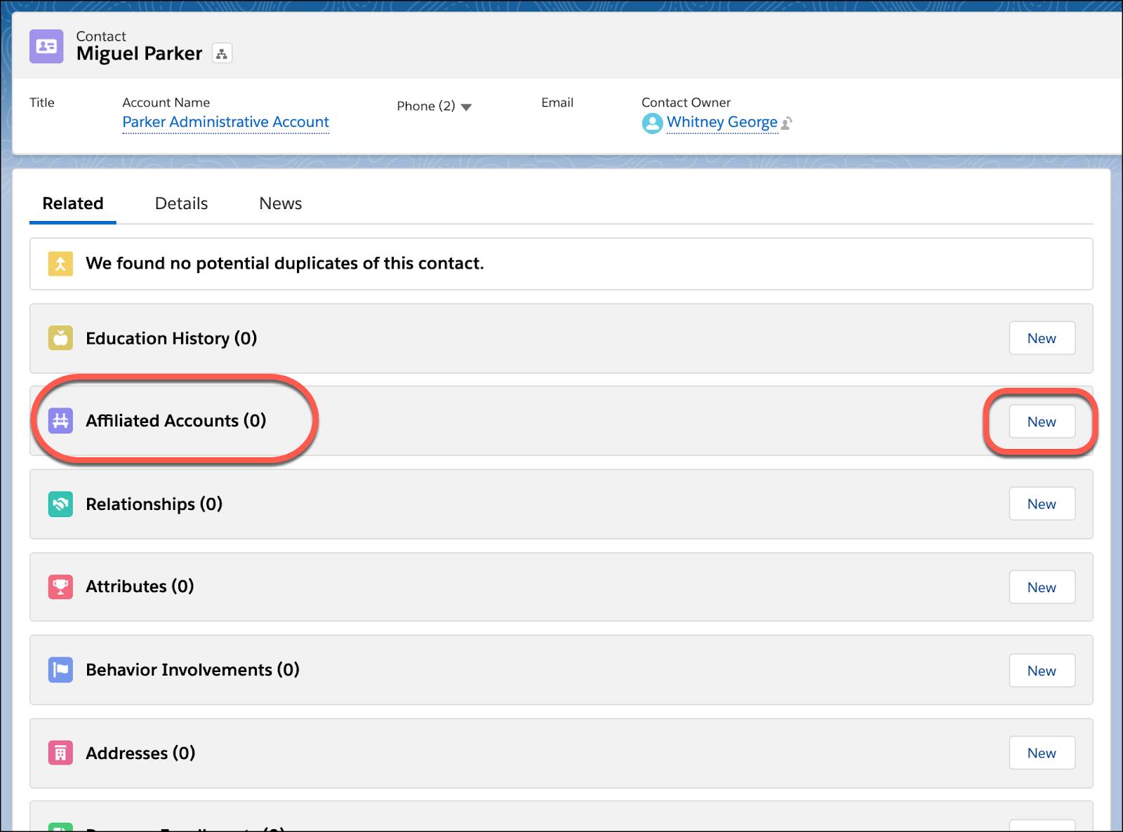Click the Relationships handshake icon

pos(60,504)
